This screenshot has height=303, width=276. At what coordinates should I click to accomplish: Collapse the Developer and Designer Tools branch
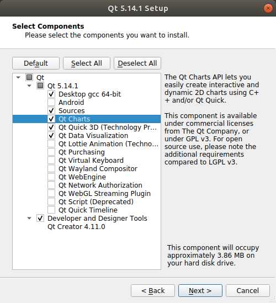pyautogui.click(x=29, y=219)
